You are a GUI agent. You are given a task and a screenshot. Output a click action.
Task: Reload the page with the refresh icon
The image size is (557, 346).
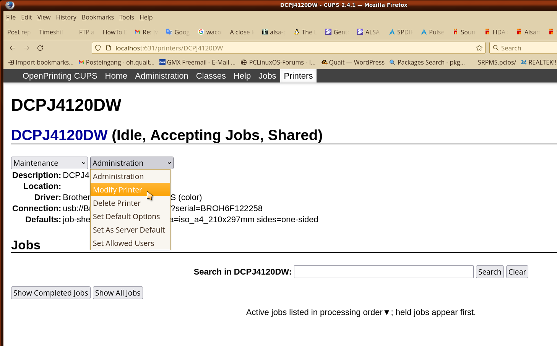40,48
